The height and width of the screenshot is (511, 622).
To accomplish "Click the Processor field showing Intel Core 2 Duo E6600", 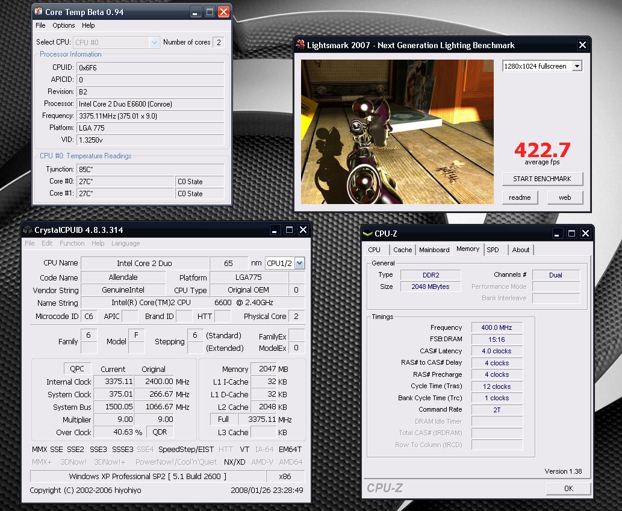I will 151,104.
